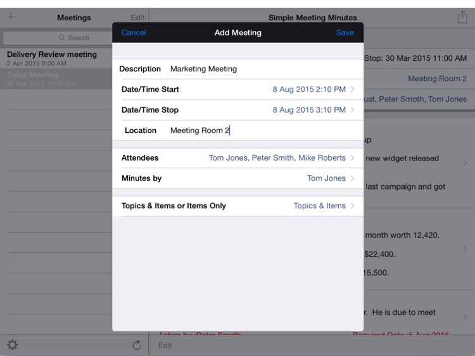Viewport: 475px width, 356px height.
Task: Change stop value 8 Aug 2015 3:10 PM
Action: (309, 110)
